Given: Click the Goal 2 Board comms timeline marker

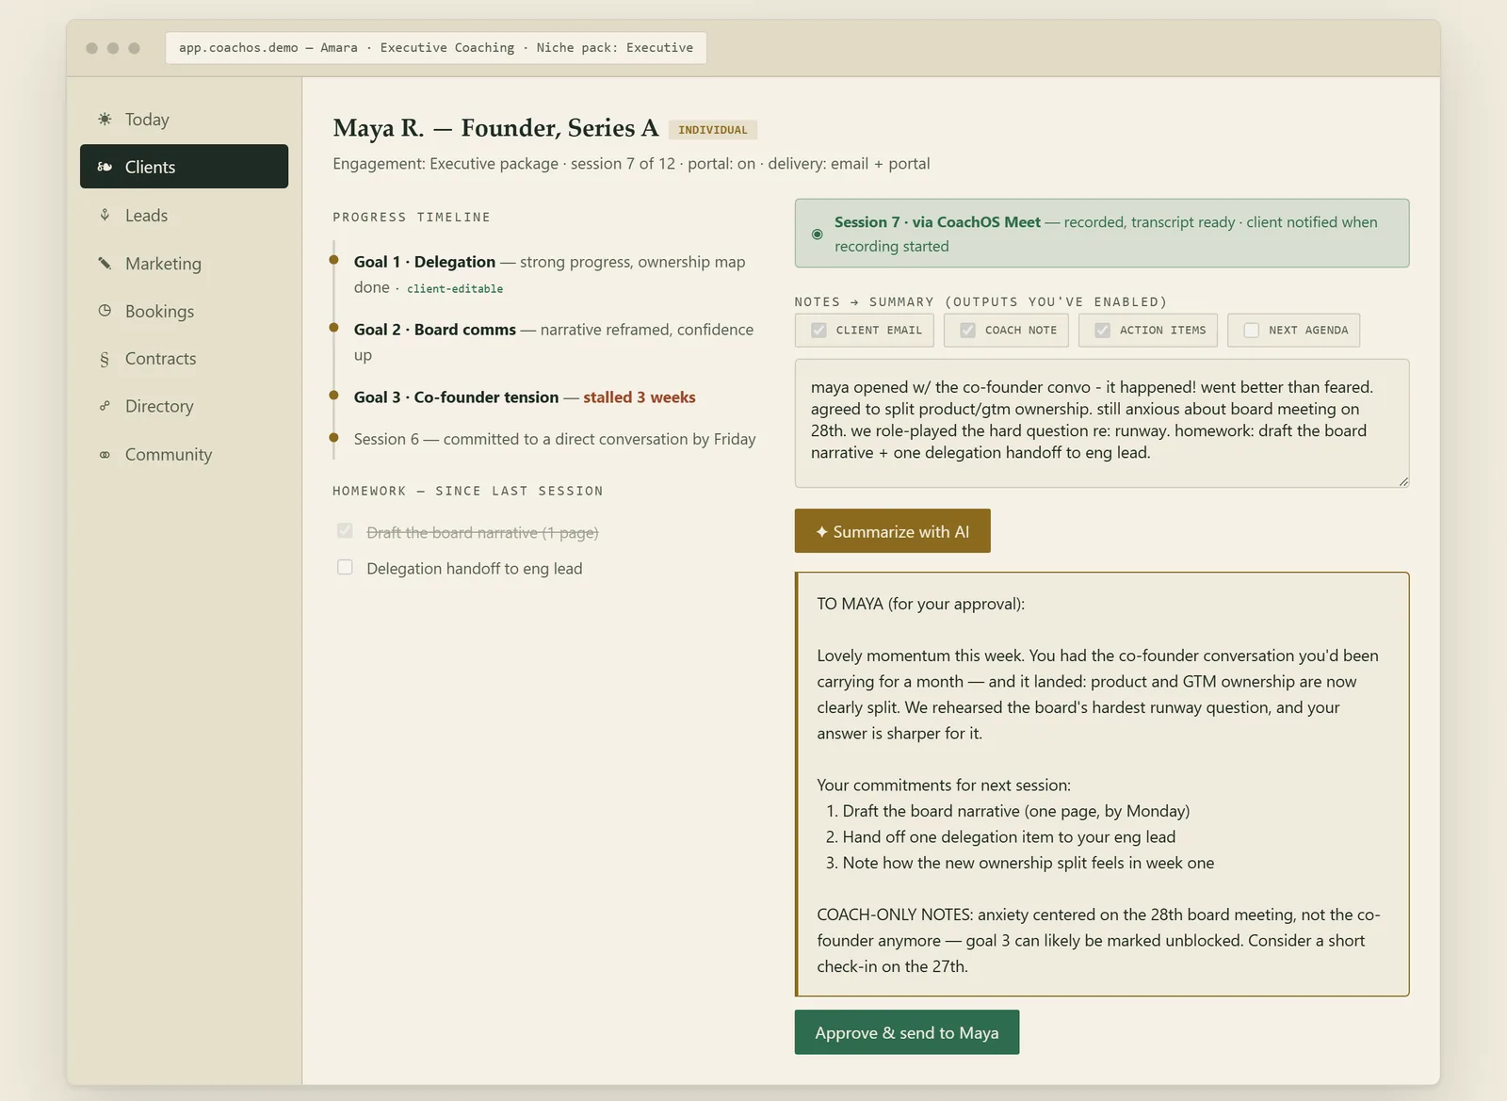Looking at the screenshot, I should pyautogui.click(x=333, y=327).
